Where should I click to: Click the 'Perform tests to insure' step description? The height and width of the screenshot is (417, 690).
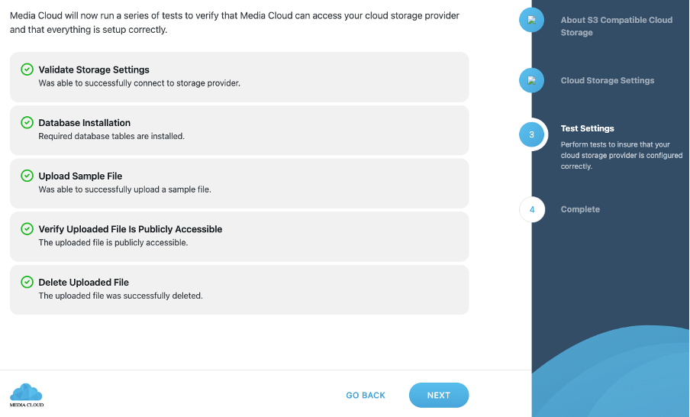pyautogui.click(x=621, y=156)
